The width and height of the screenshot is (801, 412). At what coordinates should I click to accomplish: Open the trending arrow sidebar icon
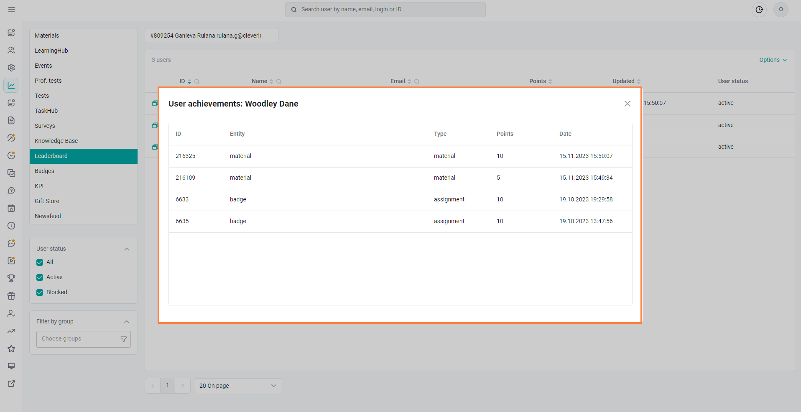click(x=11, y=331)
